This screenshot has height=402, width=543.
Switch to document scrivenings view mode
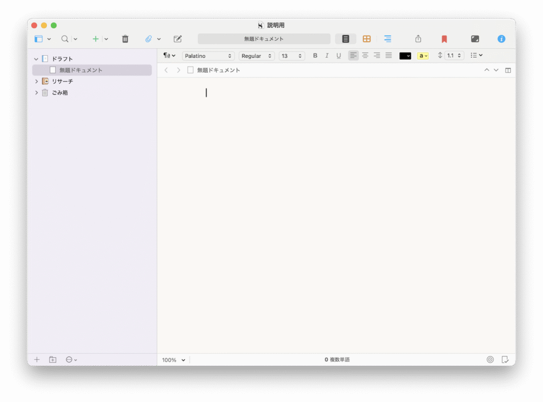[x=346, y=39]
